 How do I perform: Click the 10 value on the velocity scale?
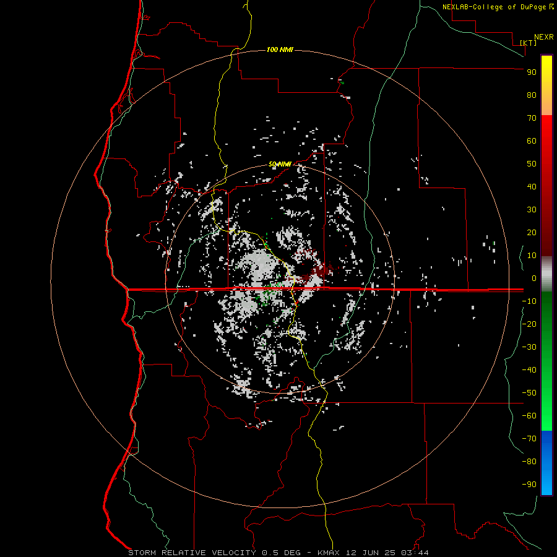coord(532,256)
